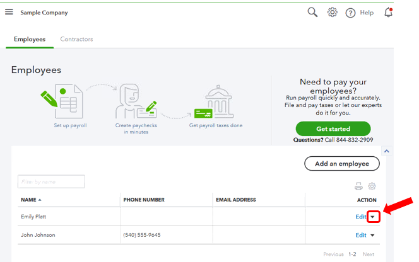
Task: Open the settings gear in header
Action: [332, 12]
